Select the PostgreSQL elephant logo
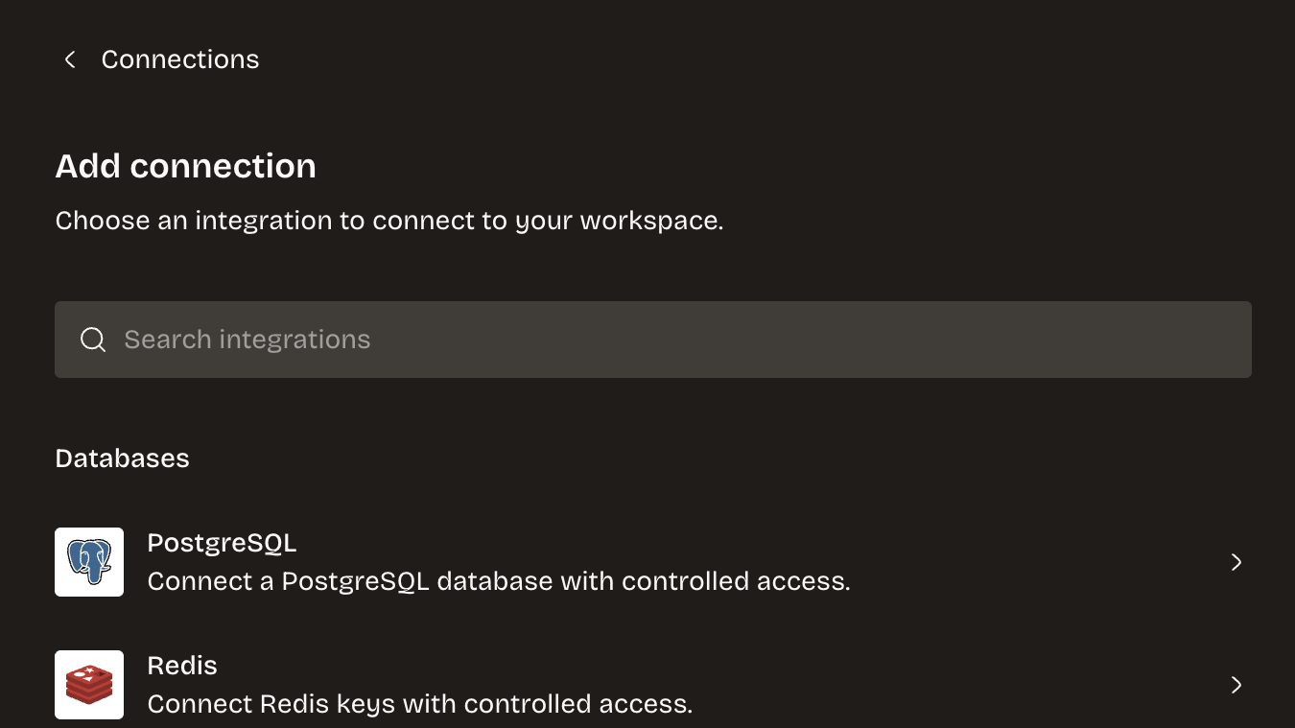1295x728 pixels. click(x=89, y=562)
